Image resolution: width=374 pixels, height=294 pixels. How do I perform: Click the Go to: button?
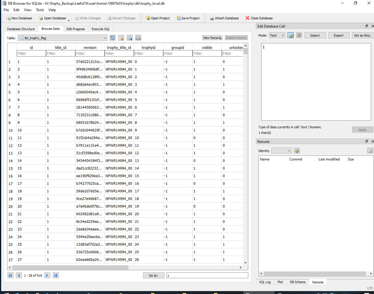153,275
